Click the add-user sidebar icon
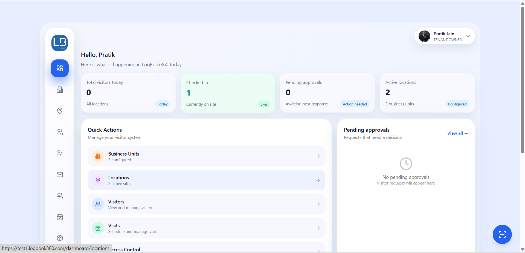 click(x=60, y=153)
